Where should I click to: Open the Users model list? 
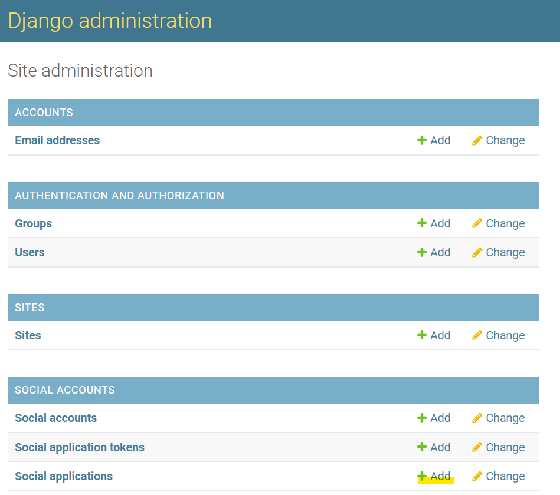30,252
